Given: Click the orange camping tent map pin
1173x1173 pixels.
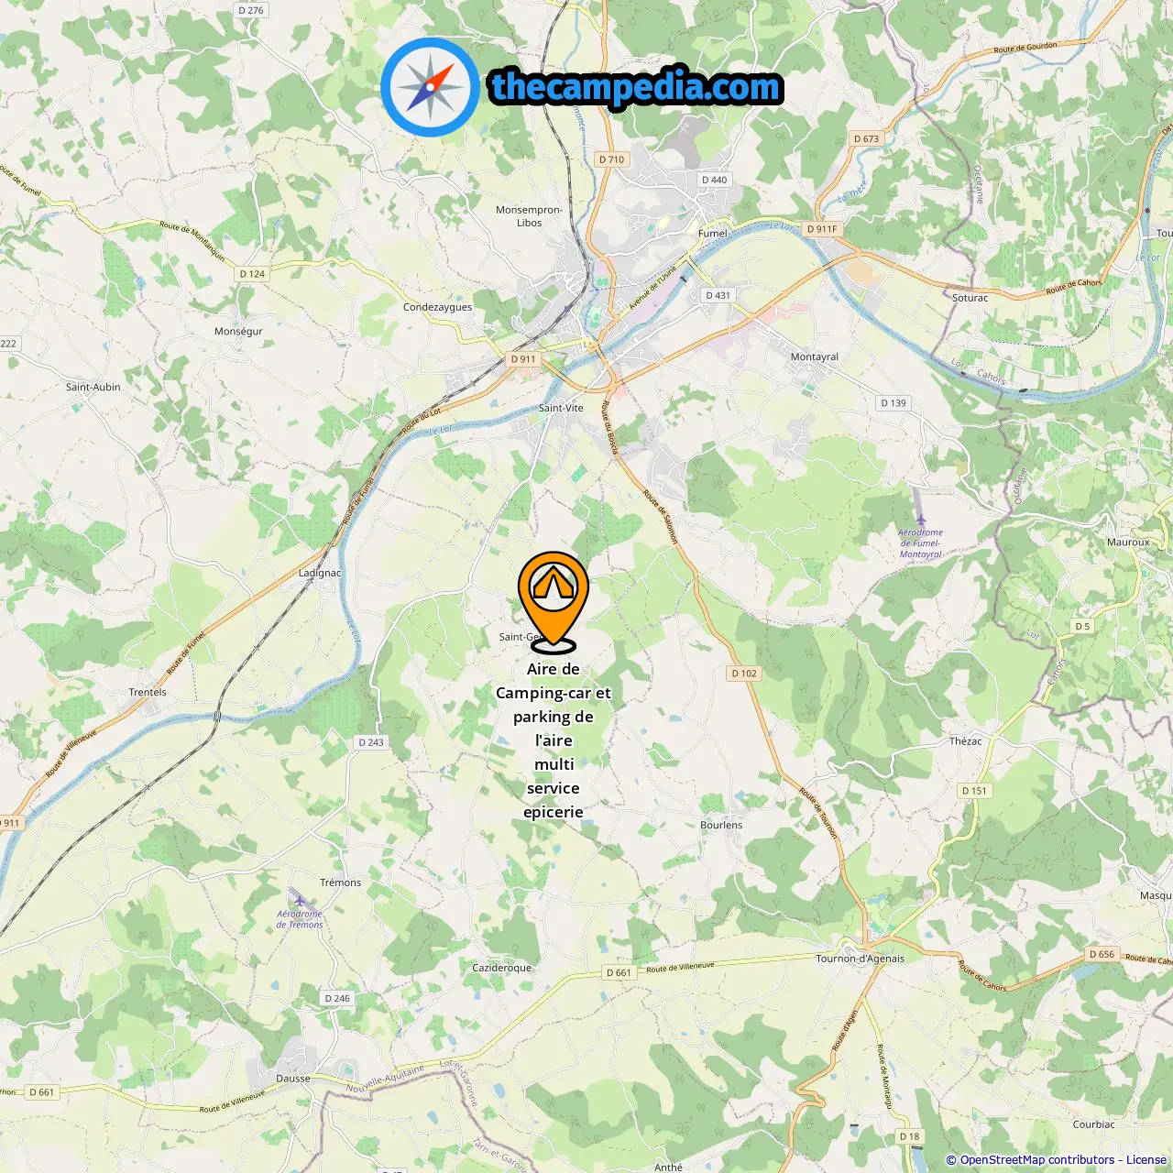Looking at the screenshot, I should point(553,600).
